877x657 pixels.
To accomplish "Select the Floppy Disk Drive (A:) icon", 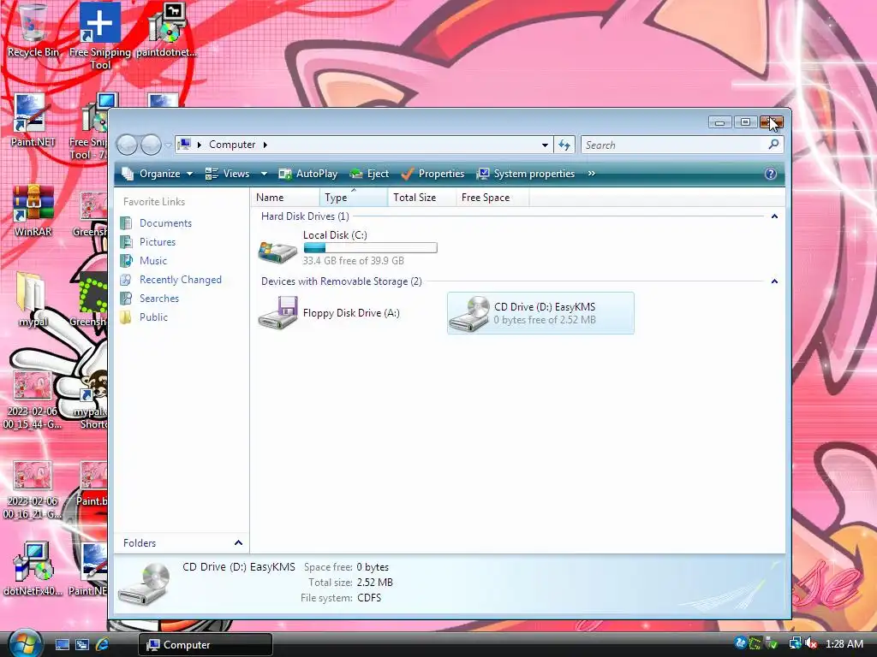I will coord(278,313).
